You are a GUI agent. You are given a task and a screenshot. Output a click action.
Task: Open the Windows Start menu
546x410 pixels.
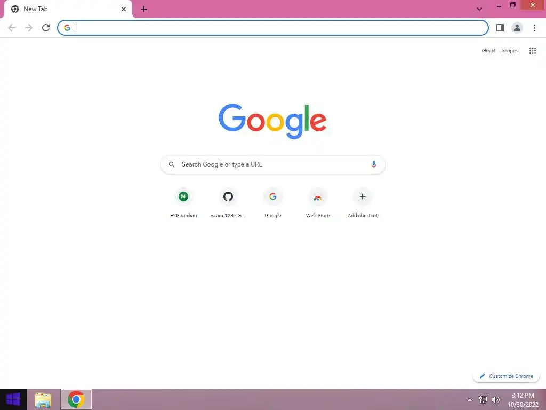click(x=13, y=399)
